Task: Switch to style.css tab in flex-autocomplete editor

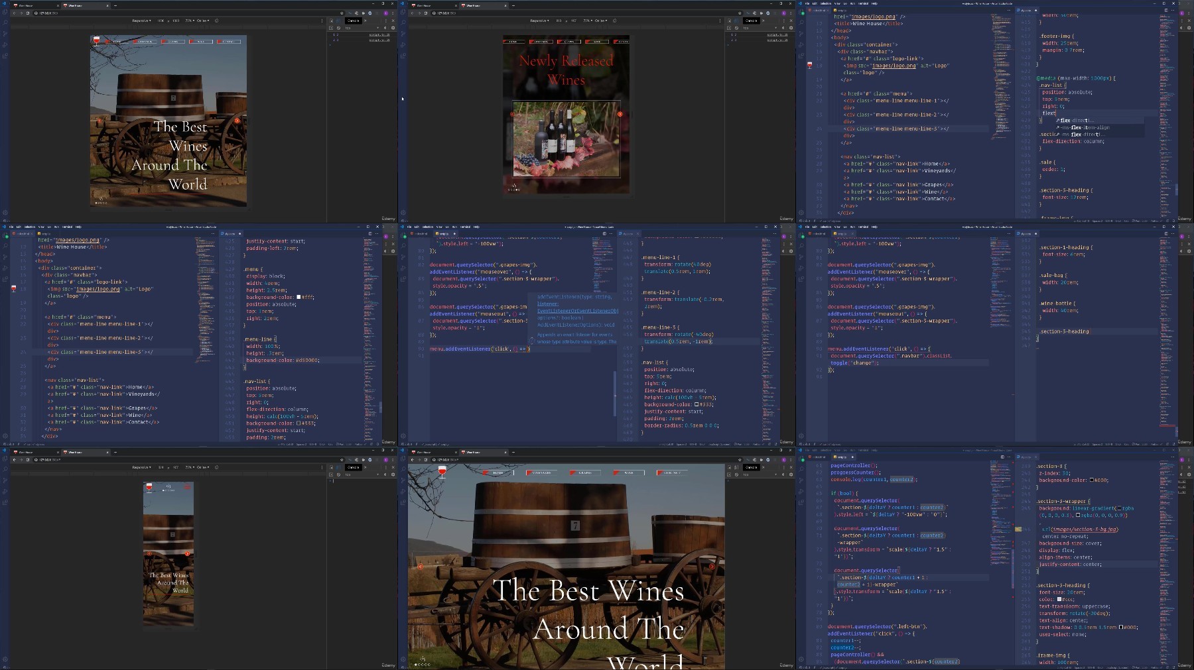Action: tap(1026, 10)
